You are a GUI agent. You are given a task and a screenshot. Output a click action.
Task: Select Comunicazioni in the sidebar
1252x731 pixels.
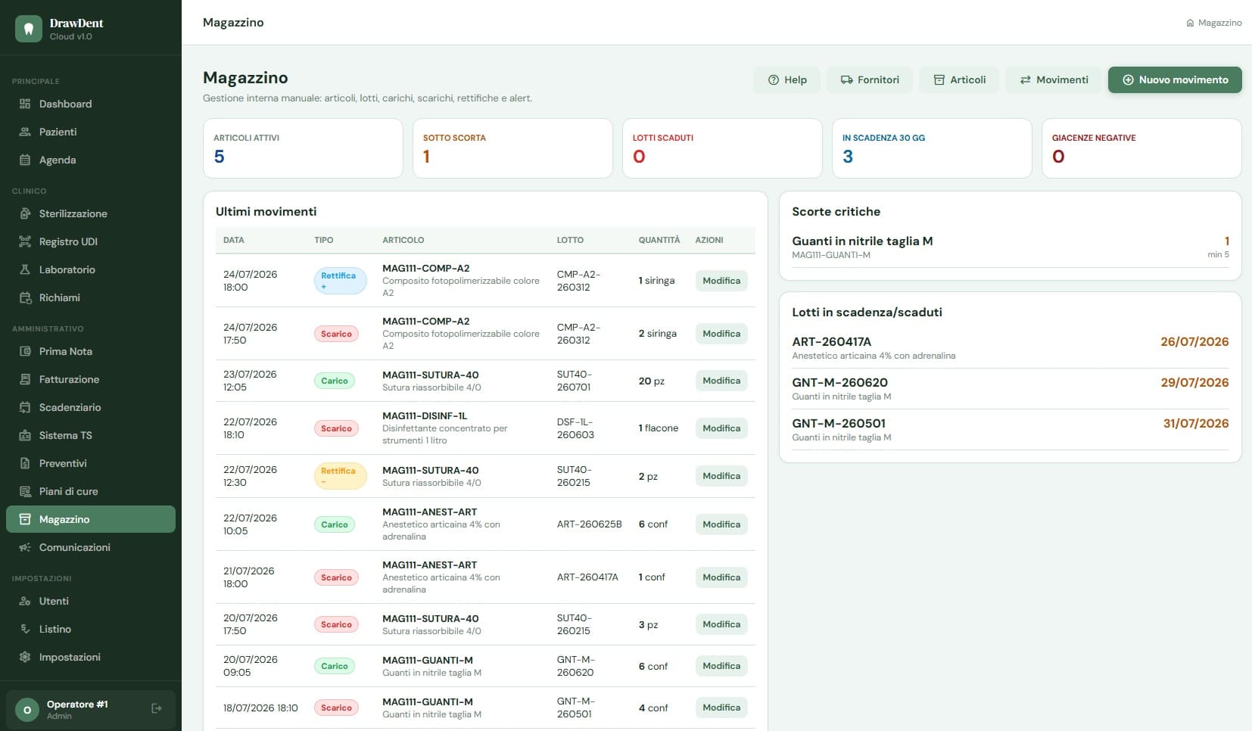91,547
